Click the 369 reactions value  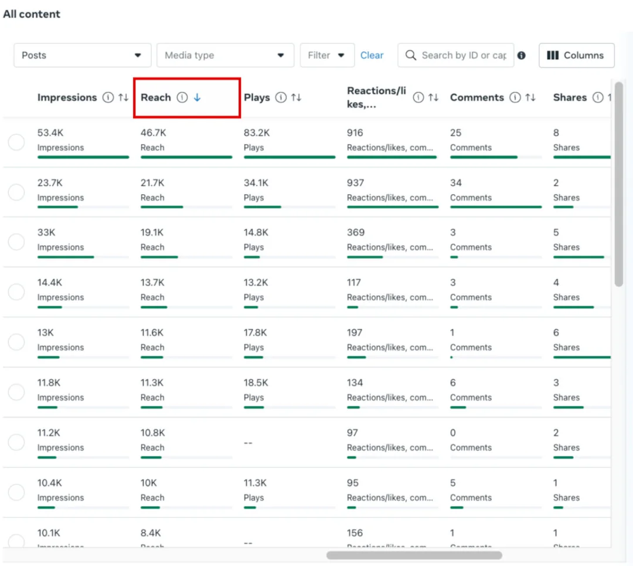click(x=356, y=233)
